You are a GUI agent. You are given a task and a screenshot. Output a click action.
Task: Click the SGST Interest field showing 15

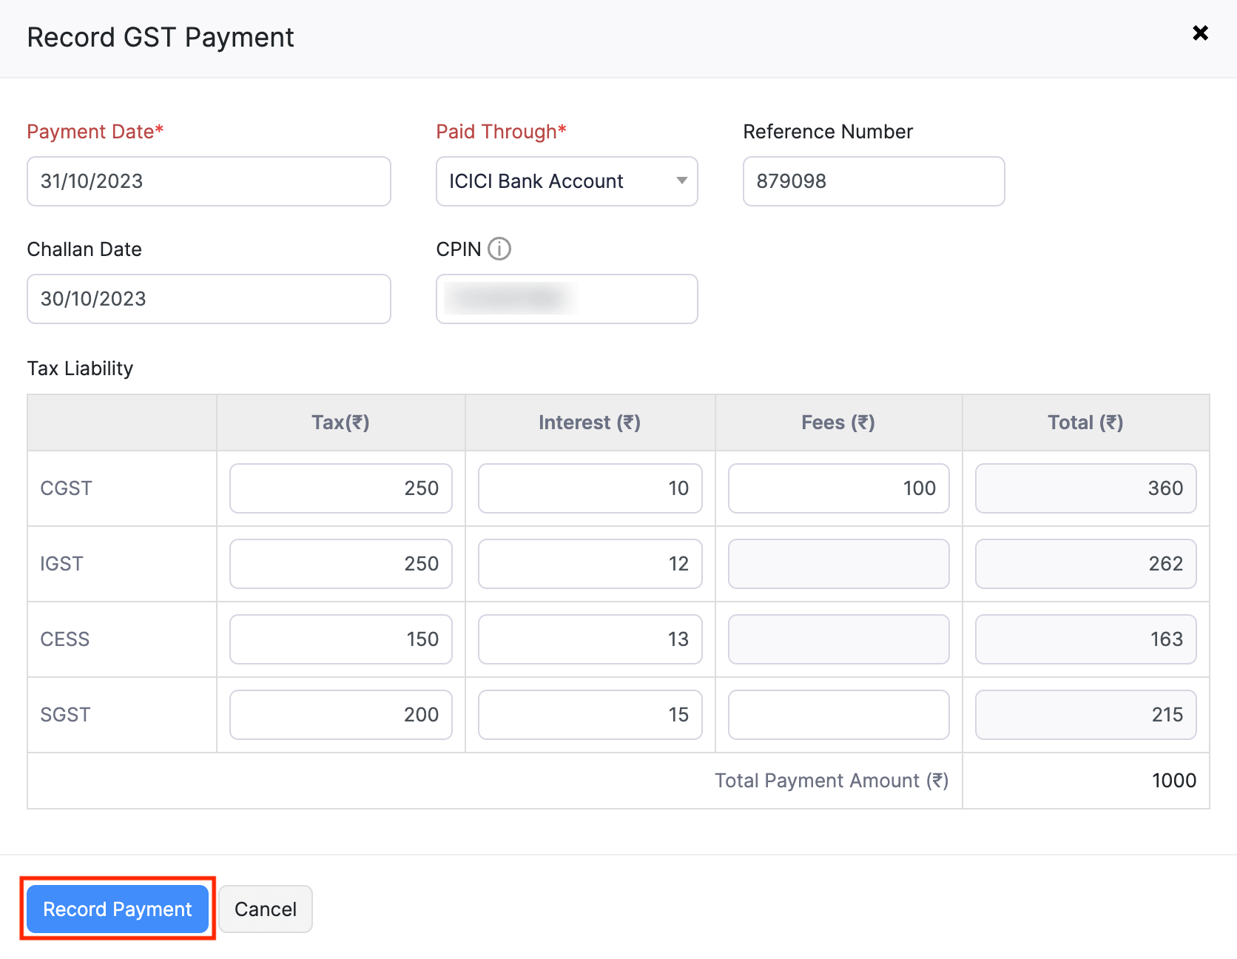click(x=589, y=715)
